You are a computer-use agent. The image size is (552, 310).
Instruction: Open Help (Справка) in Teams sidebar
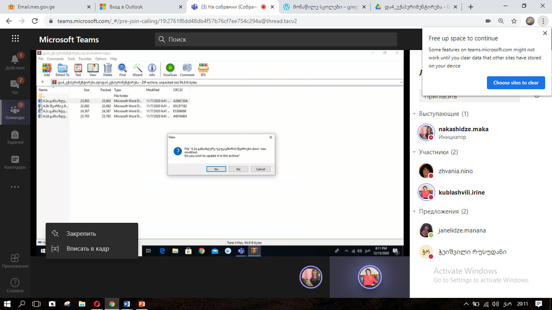click(15, 285)
